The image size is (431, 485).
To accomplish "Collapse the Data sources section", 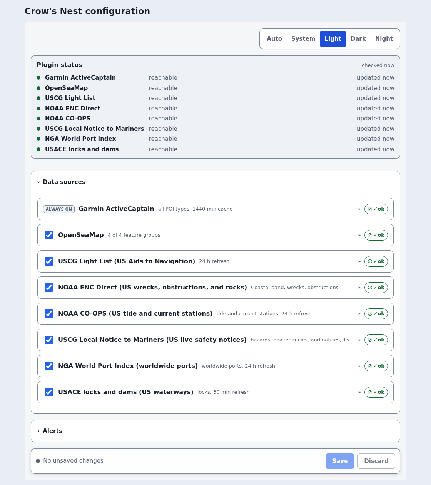I will pos(215,182).
